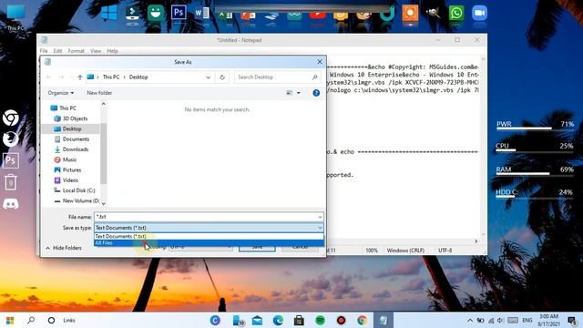This screenshot has height=328, width=583.
Task: Open Chrome from the left sidebar
Action: (x=10, y=118)
